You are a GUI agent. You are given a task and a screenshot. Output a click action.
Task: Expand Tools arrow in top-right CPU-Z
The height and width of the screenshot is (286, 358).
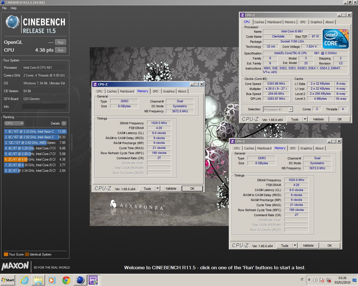pos(305,120)
